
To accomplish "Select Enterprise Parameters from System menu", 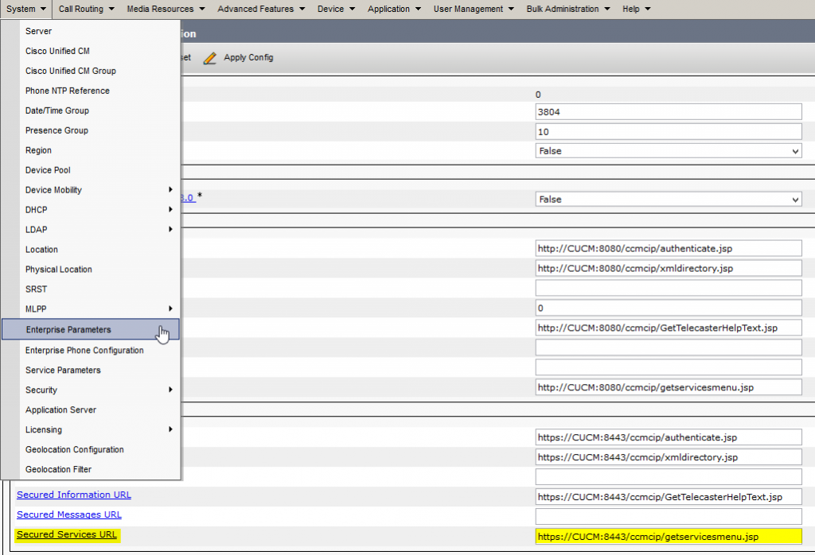I will click(x=68, y=329).
